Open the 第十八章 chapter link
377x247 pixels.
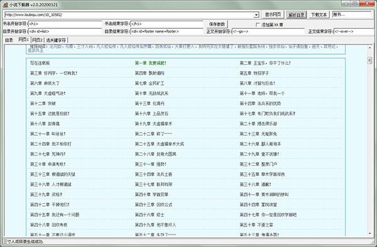coord(45,124)
